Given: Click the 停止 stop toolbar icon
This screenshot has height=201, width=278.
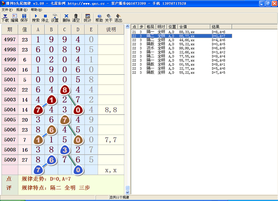Looking at the screenshot, I should click(45, 18).
